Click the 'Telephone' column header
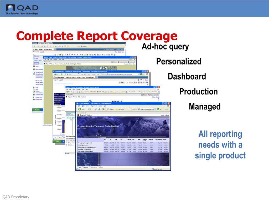Image resolution: width=269 pixels, height=202 pixels. pos(158,139)
